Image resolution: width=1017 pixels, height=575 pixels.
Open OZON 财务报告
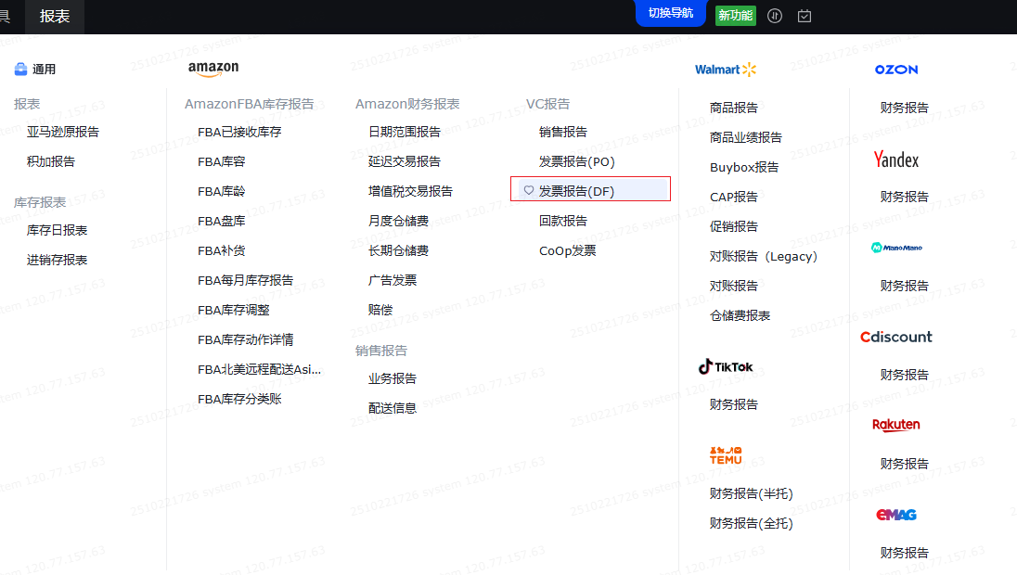904,108
